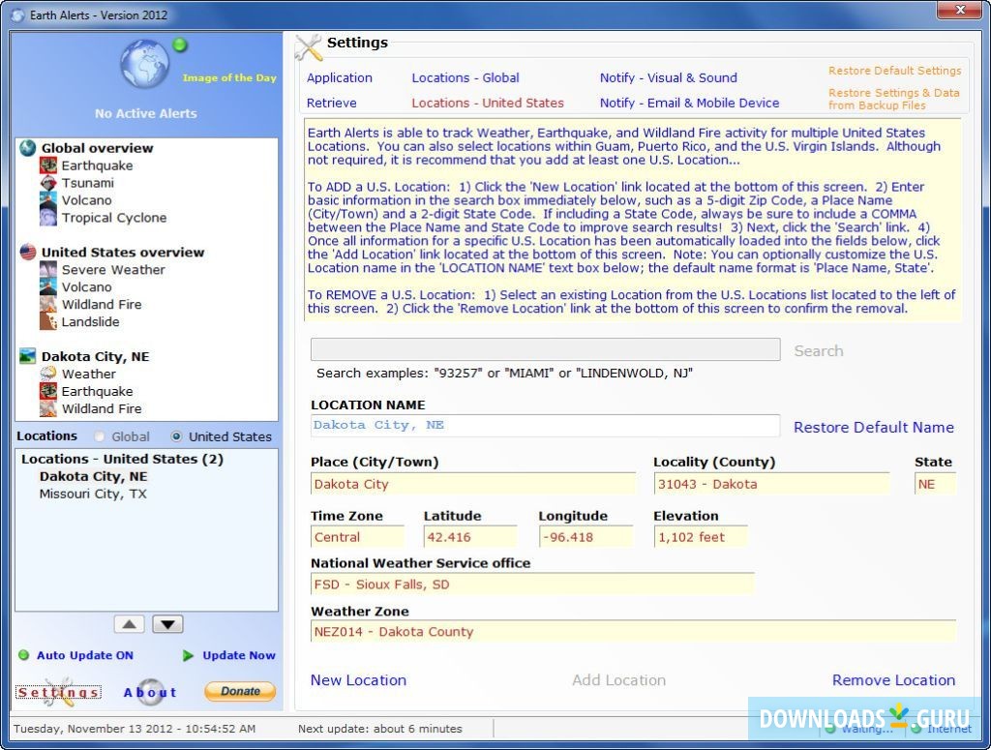Toggle Auto Update ON

click(85, 655)
